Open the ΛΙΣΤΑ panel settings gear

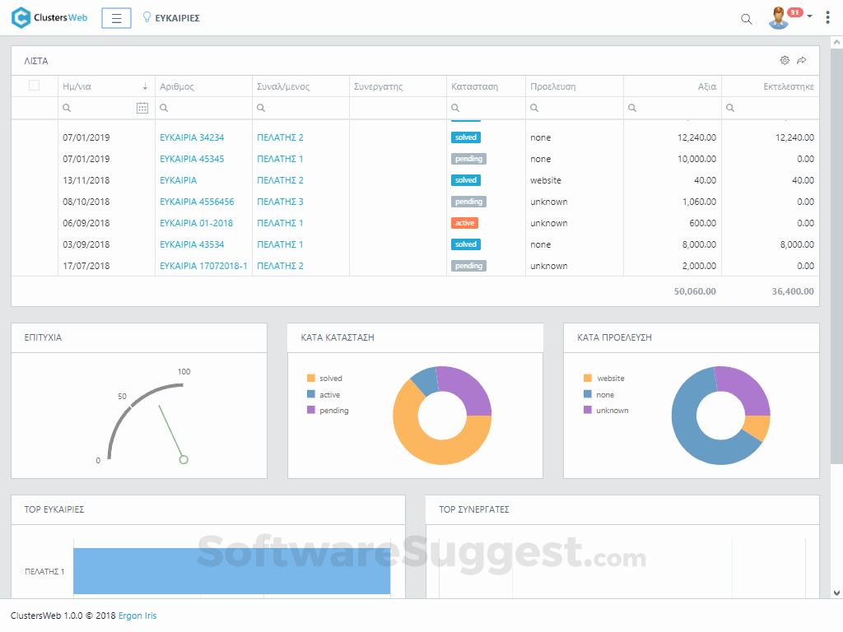[785, 60]
